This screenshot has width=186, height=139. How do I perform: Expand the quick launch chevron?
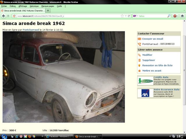(42, 136)
